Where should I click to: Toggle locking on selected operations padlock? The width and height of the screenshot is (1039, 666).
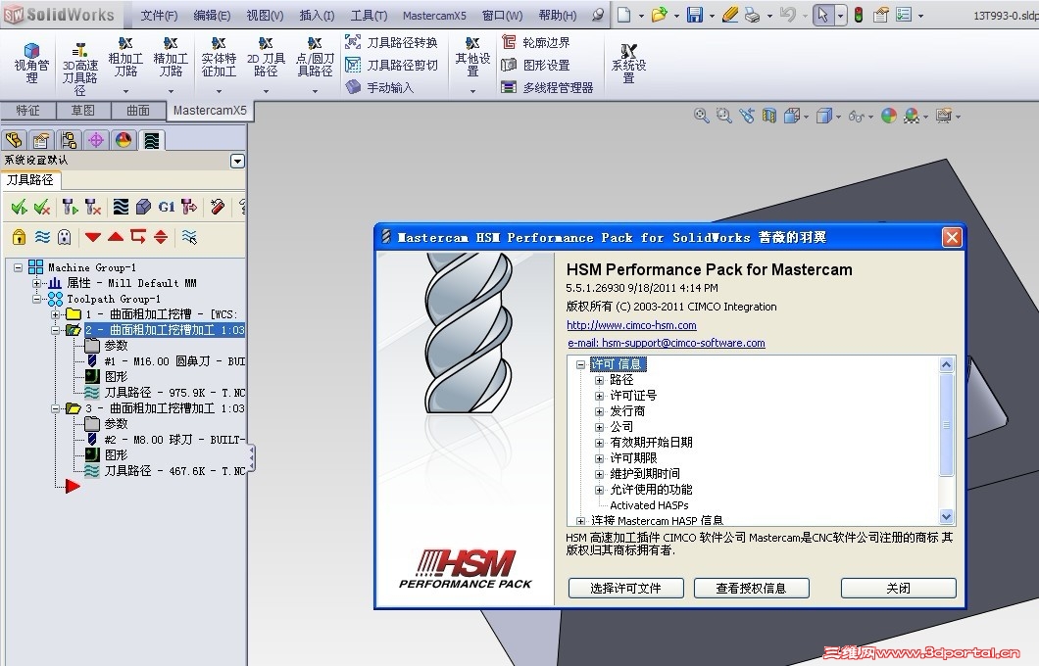point(20,237)
